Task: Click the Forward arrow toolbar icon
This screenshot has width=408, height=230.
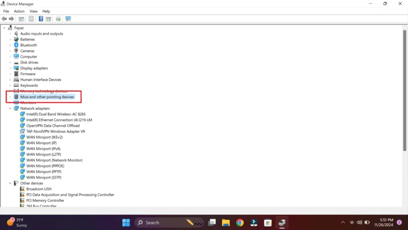Action: pos(11,19)
